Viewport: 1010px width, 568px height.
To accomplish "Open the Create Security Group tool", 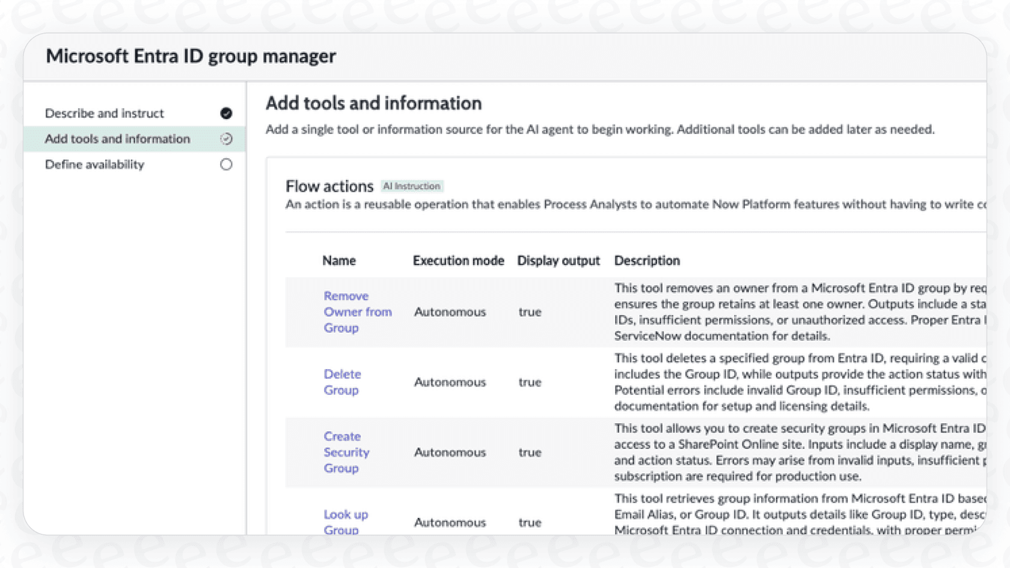I will (x=347, y=452).
